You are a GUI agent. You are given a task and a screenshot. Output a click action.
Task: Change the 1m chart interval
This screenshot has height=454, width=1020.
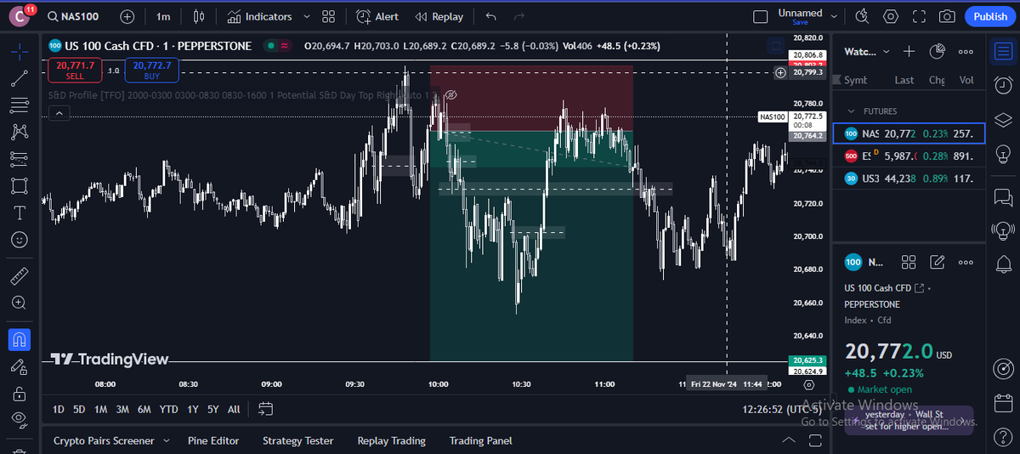point(163,17)
